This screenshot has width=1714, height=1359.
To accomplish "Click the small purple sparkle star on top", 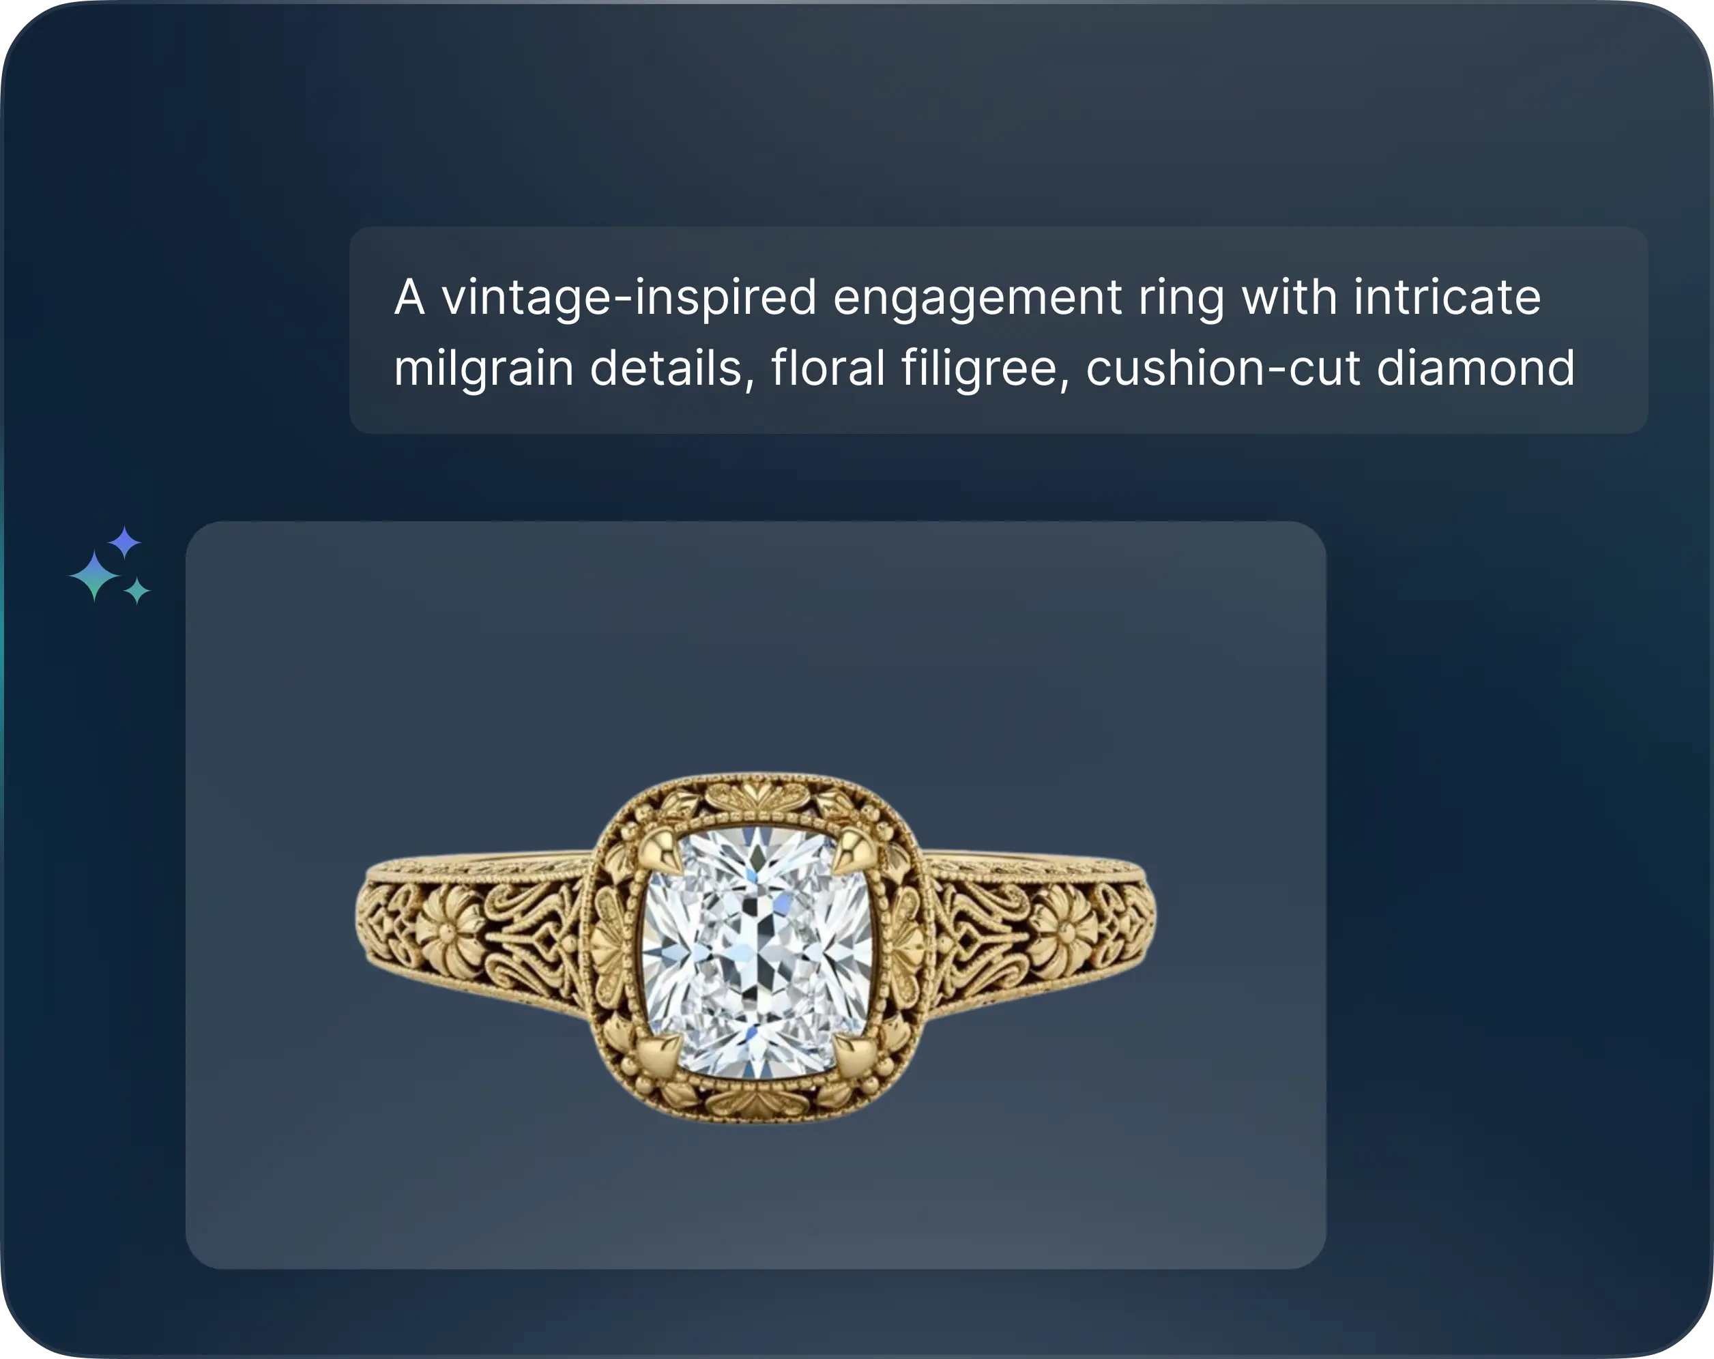I will (125, 543).
